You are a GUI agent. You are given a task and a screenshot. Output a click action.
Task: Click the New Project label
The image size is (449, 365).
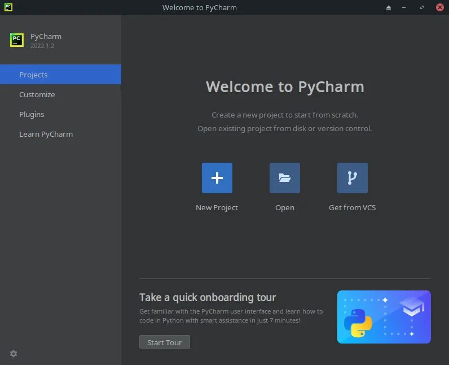pyautogui.click(x=217, y=207)
